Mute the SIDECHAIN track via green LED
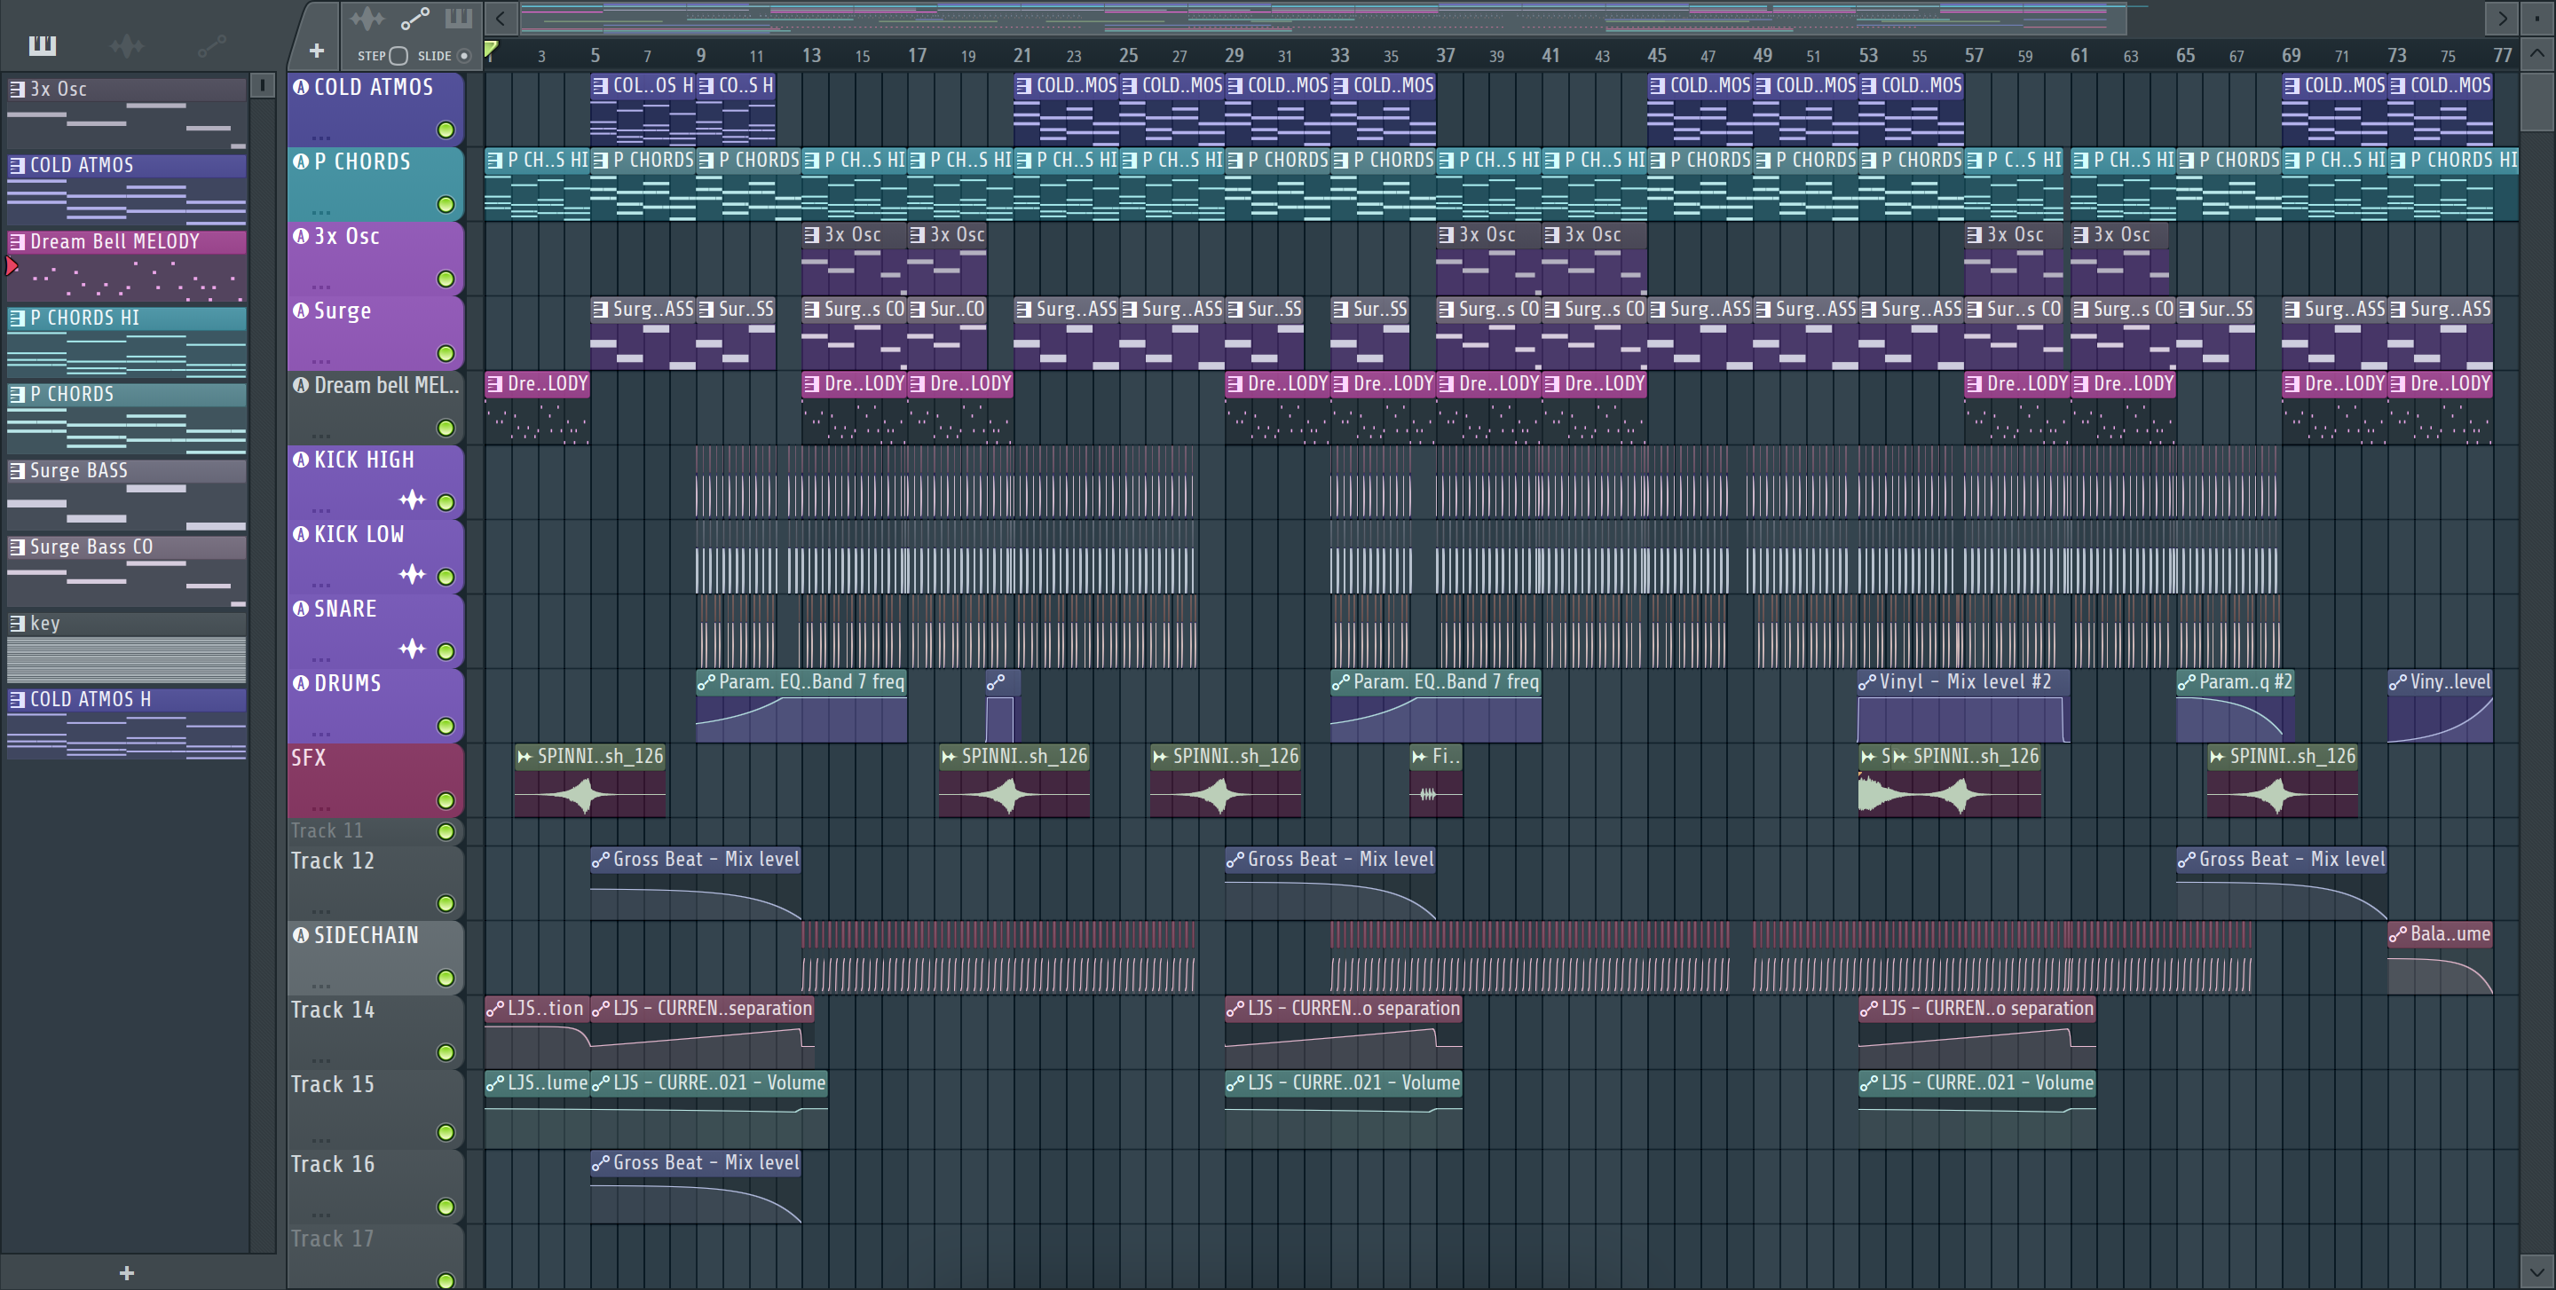This screenshot has height=1290, width=2556. 446,978
